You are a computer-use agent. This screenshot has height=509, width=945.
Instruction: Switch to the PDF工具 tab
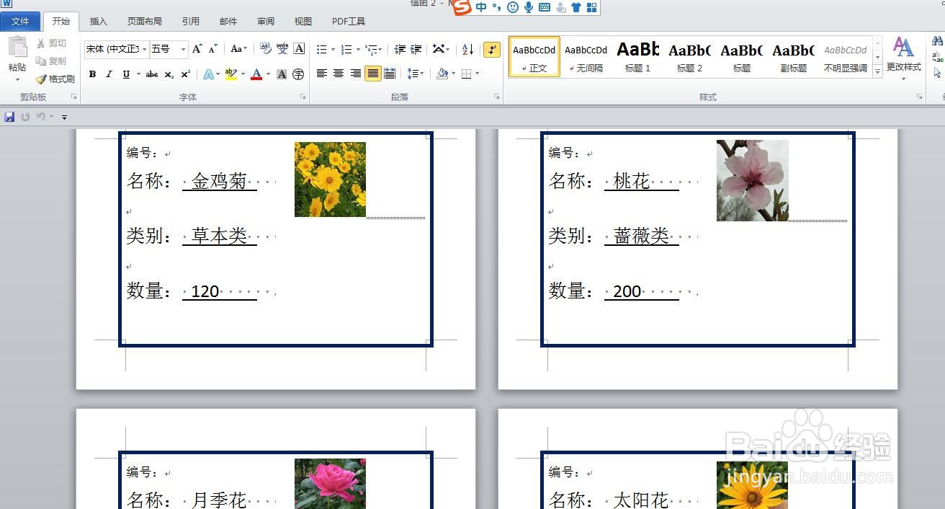coord(349,22)
